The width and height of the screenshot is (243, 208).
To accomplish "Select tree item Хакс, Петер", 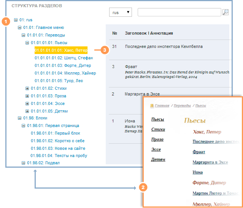I will pyautogui.click(x=61, y=50).
